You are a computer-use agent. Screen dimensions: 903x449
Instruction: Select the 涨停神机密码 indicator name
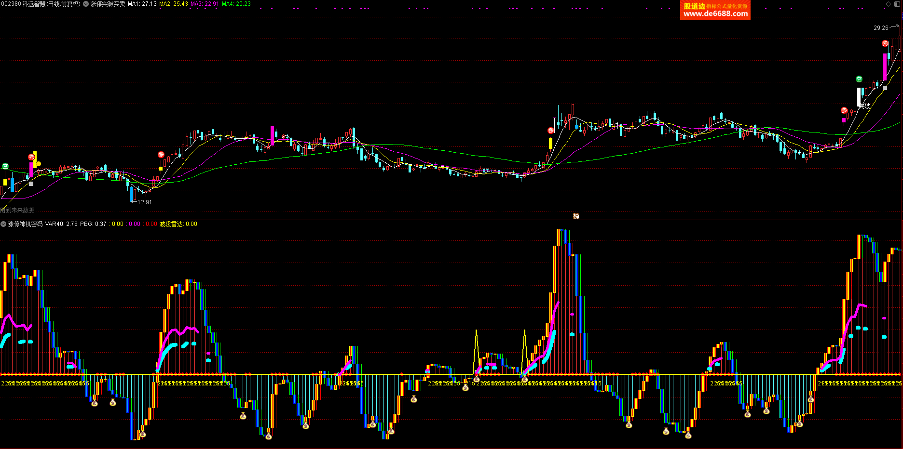pyautogui.click(x=26, y=224)
